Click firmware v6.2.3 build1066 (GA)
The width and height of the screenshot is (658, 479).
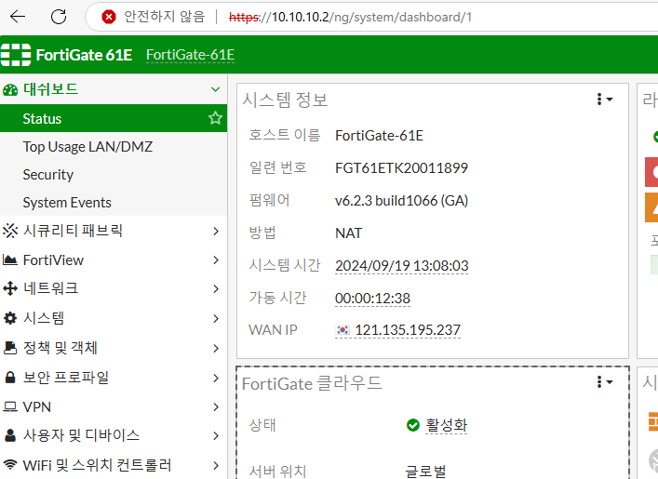pyautogui.click(x=401, y=201)
